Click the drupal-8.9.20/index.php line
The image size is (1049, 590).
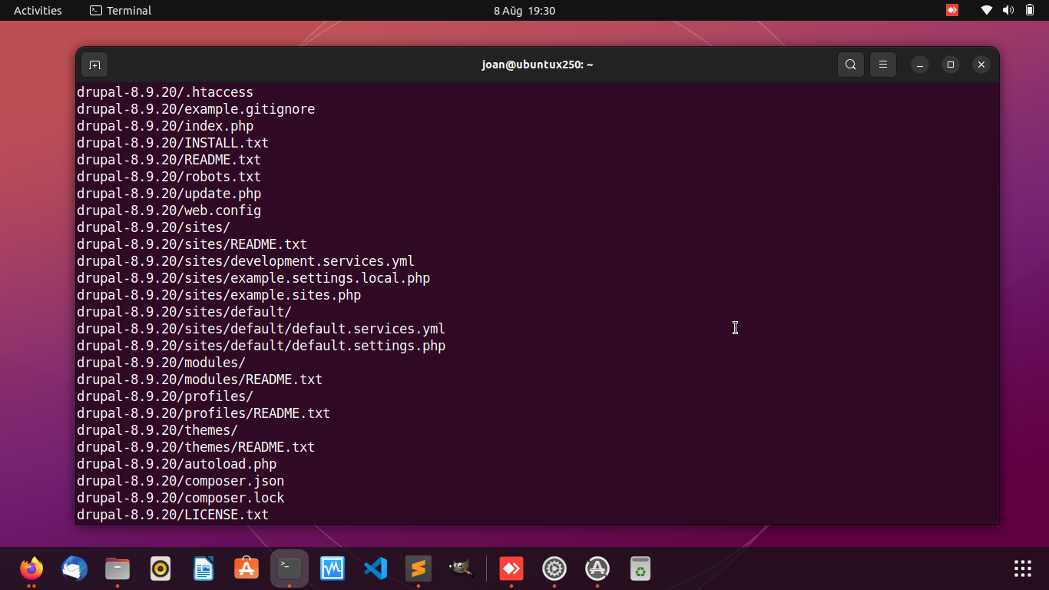165,126
